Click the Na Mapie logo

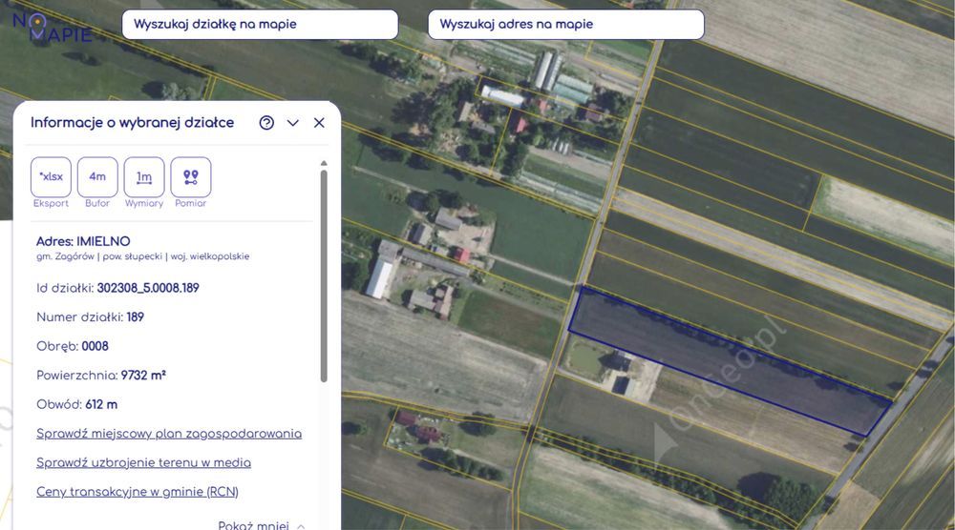point(52,29)
